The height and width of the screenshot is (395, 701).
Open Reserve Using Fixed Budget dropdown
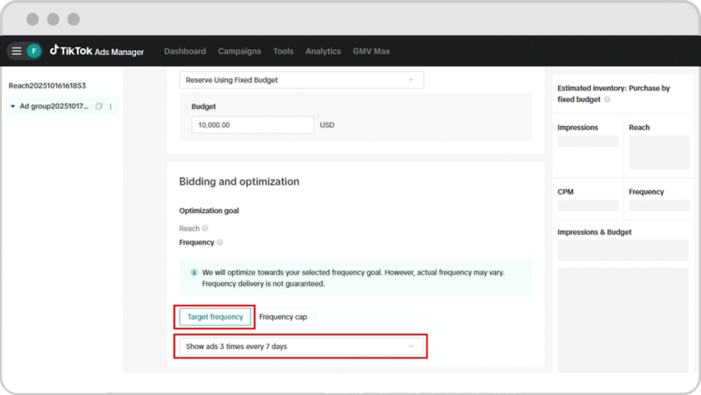coord(301,80)
